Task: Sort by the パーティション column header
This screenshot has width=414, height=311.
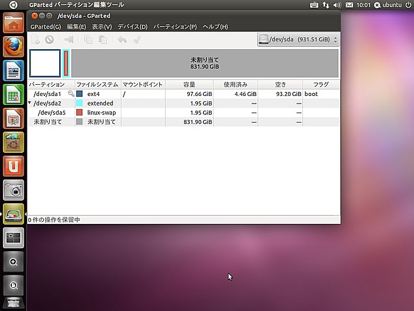Action: (x=51, y=84)
